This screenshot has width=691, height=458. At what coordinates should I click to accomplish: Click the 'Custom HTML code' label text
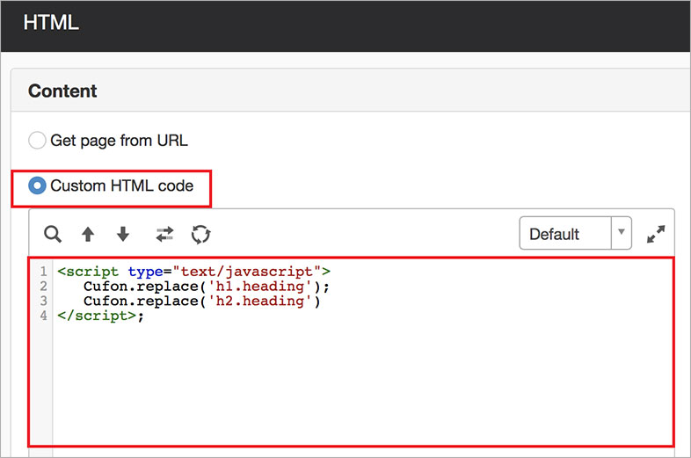(x=121, y=186)
